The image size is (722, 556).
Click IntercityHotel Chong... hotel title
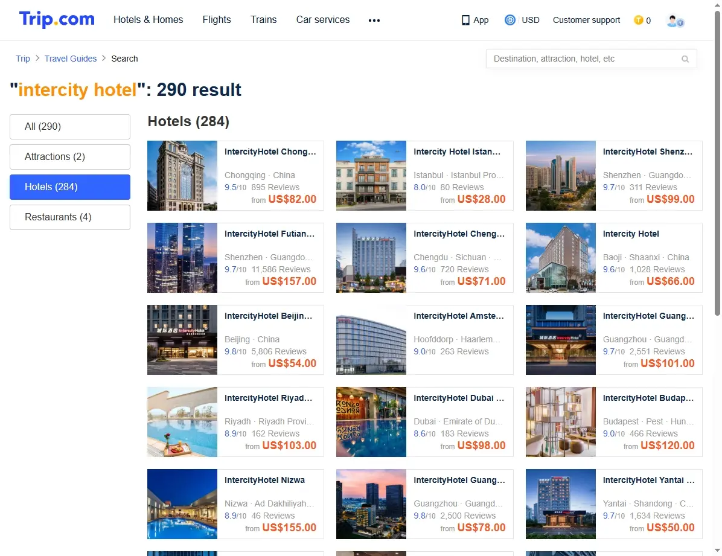tap(270, 152)
